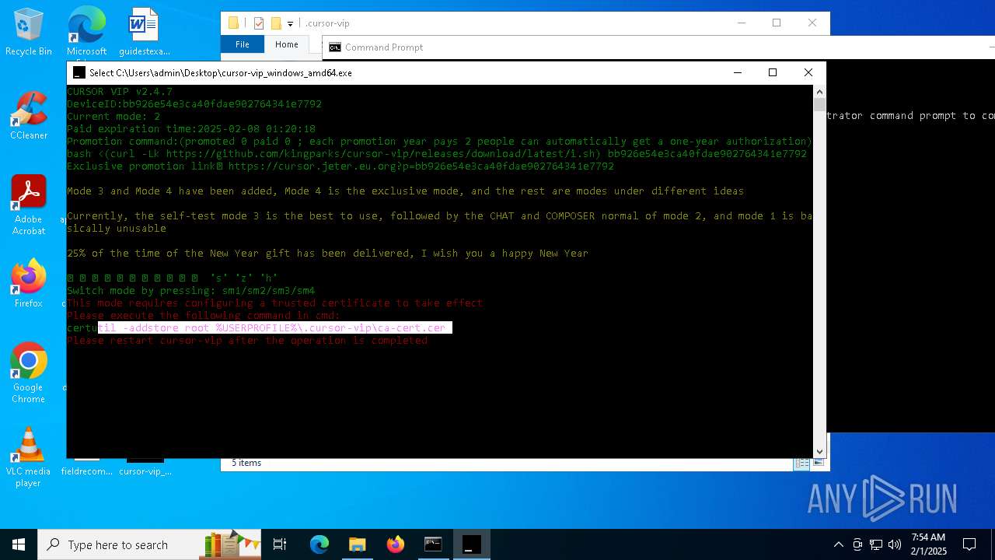
Task: Open Adobe Acrobat desktop shortcut
Action: tap(29, 205)
